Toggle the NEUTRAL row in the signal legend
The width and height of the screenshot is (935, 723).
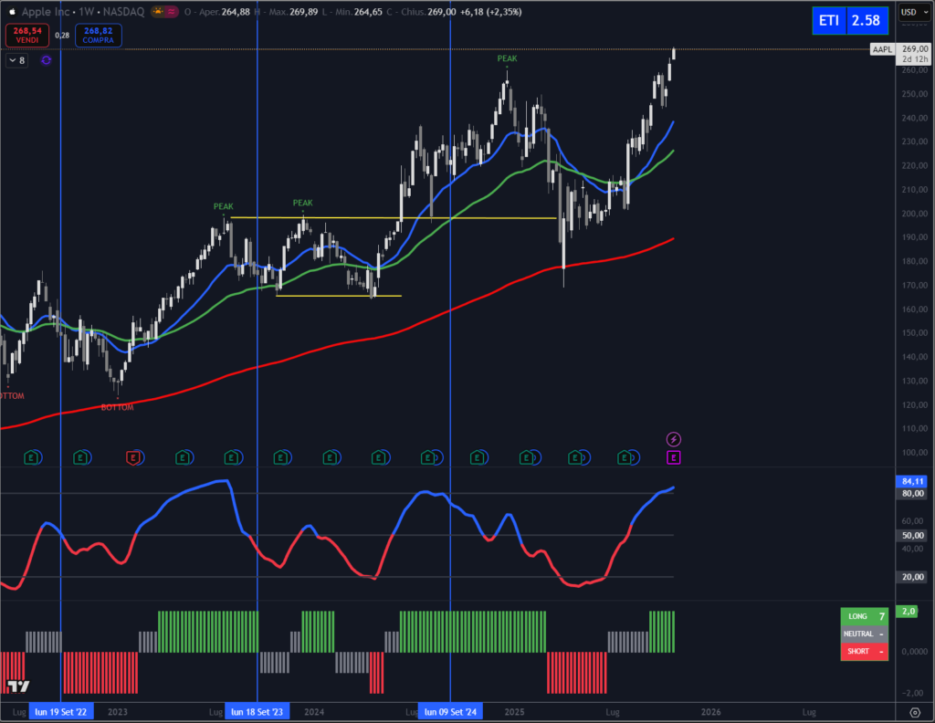[x=864, y=634]
